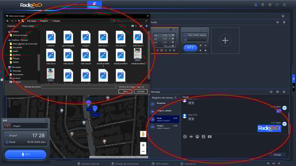Expand the panel fullscreen icon

(x=283, y=16)
